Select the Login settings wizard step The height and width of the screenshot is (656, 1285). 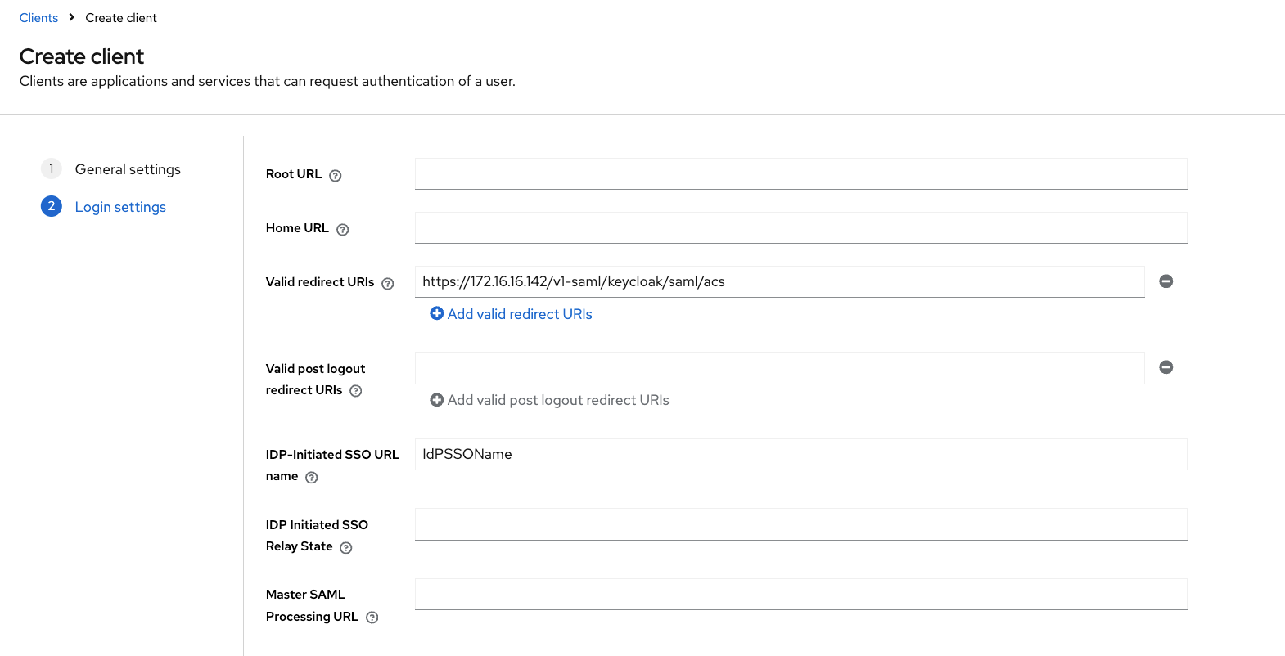pyautogui.click(x=120, y=207)
